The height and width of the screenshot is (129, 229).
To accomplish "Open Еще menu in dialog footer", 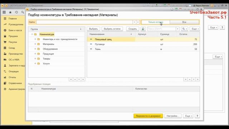I will [188, 116].
